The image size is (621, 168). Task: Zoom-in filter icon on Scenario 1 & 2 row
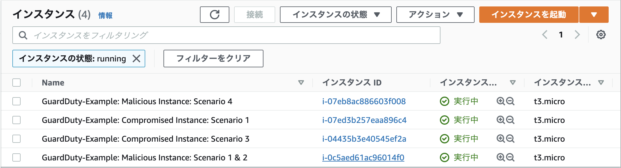click(500, 157)
